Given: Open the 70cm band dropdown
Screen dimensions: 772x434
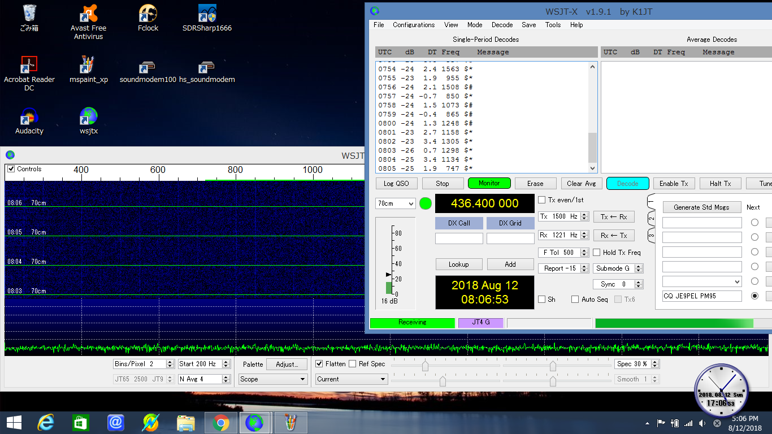Looking at the screenshot, I should pos(396,203).
